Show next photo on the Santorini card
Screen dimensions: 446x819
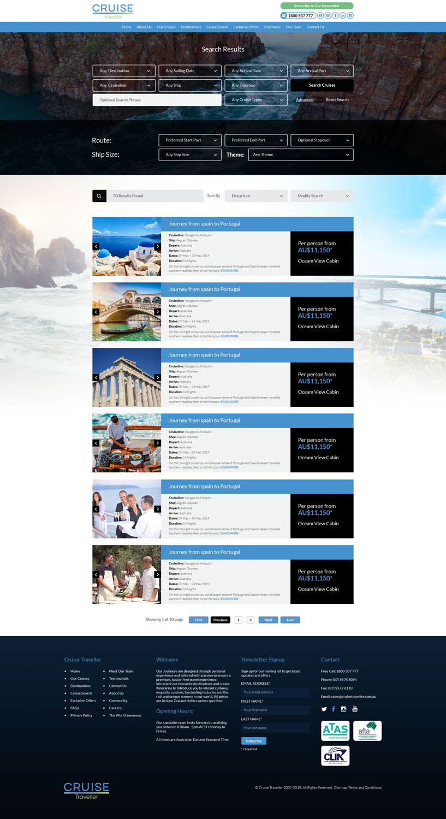point(158,246)
